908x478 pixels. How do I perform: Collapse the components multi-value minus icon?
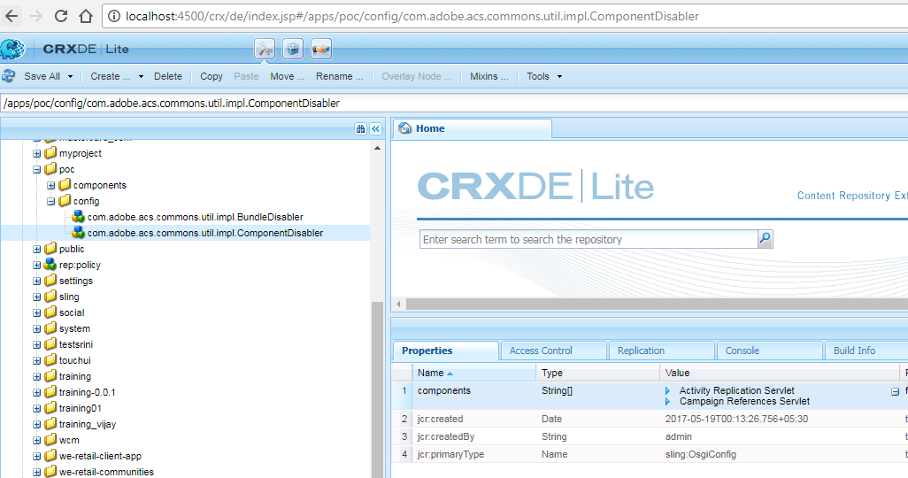(x=896, y=391)
